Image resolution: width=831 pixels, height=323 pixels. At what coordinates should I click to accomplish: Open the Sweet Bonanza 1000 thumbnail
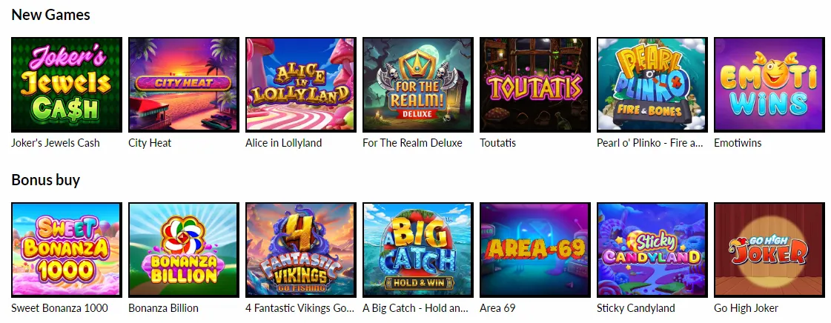(67, 250)
